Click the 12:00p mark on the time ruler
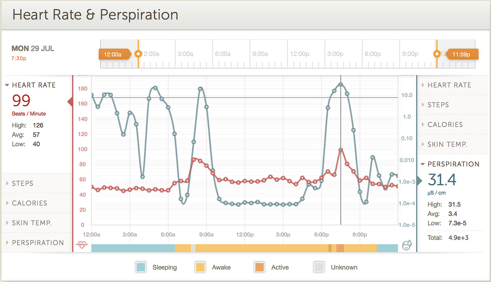This screenshot has height=282, width=491. coord(300,54)
